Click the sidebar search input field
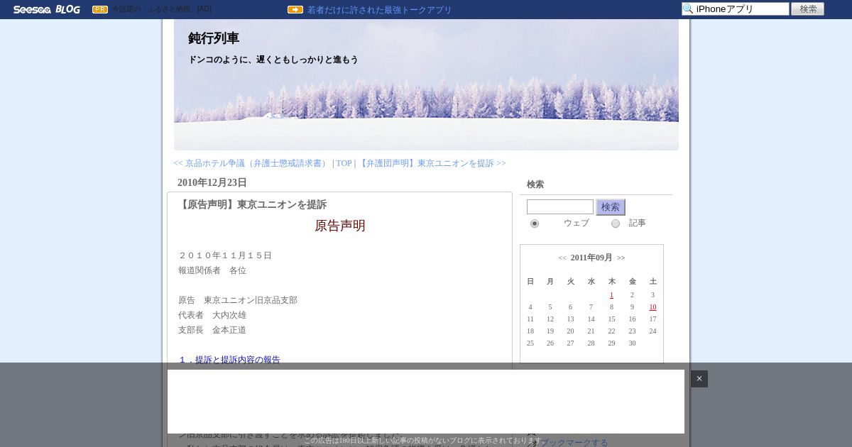Image resolution: width=852 pixels, height=447 pixels. tap(560, 207)
